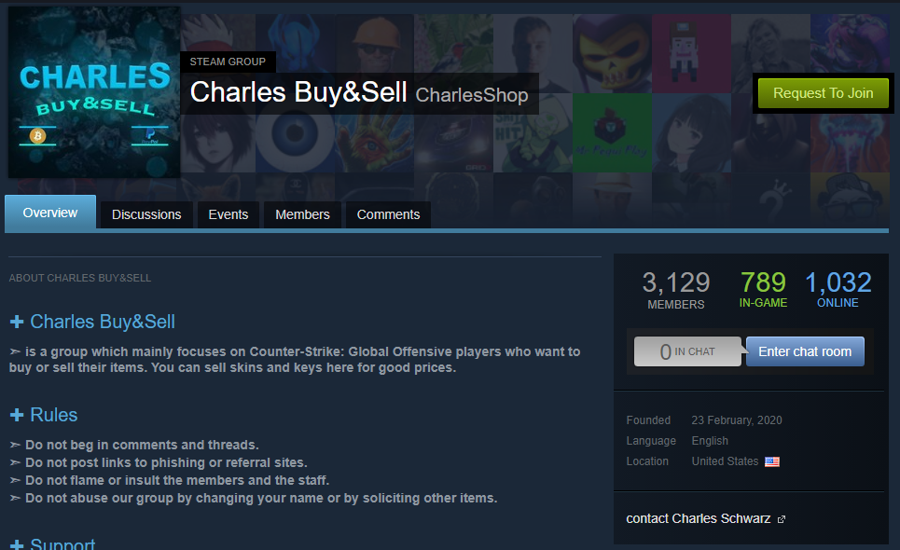Open the Overview tab

pyautogui.click(x=50, y=213)
